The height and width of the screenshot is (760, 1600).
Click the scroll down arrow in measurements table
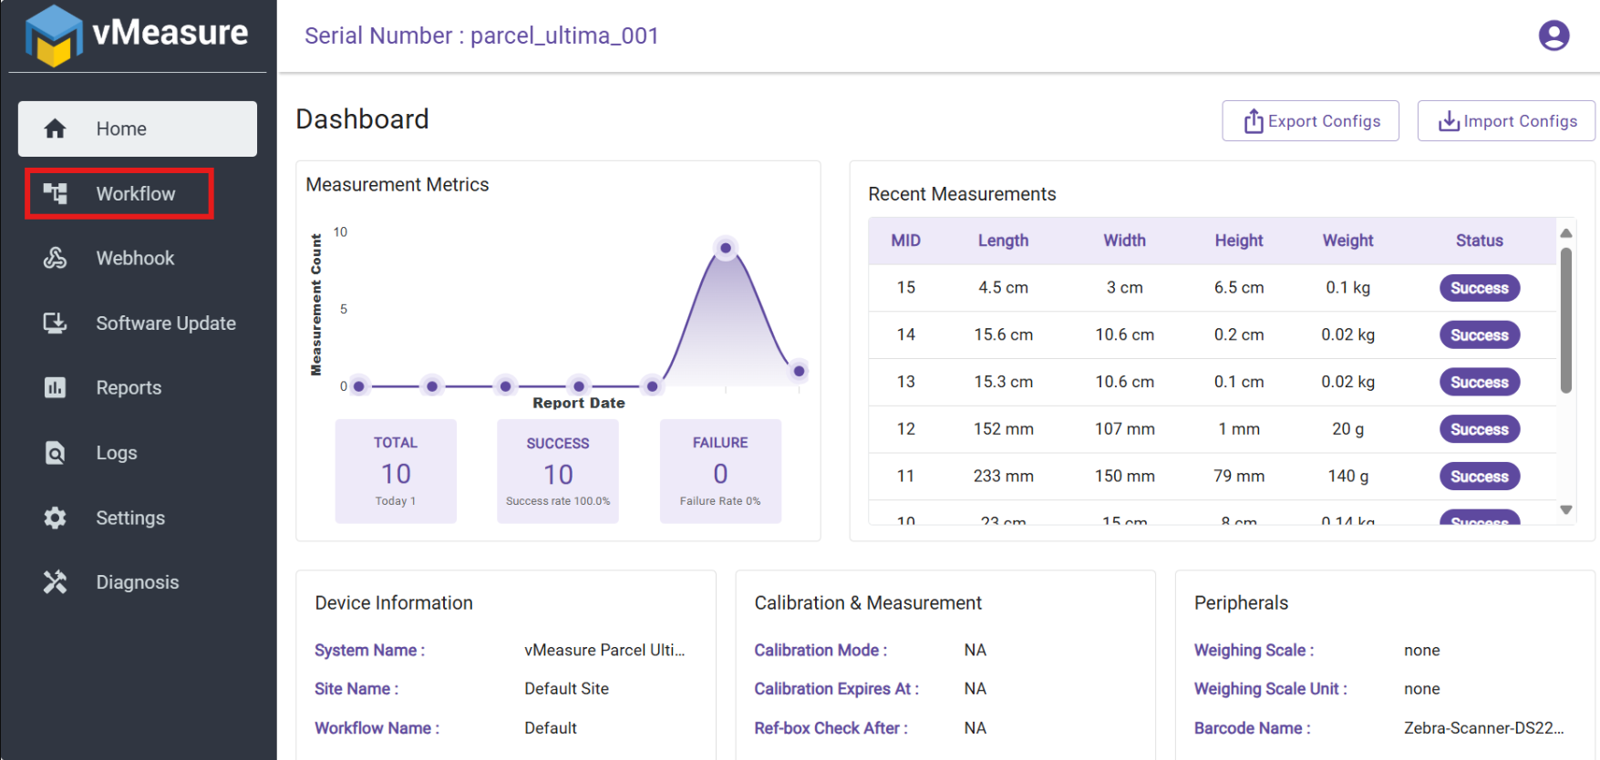pyautogui.click(x=1565, y=510)
